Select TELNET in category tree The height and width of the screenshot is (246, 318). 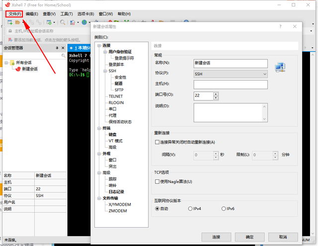click(x=116, y=96)
